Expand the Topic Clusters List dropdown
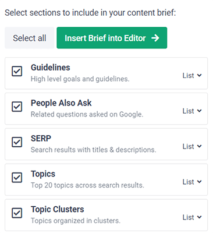 (x=192, y=217)
